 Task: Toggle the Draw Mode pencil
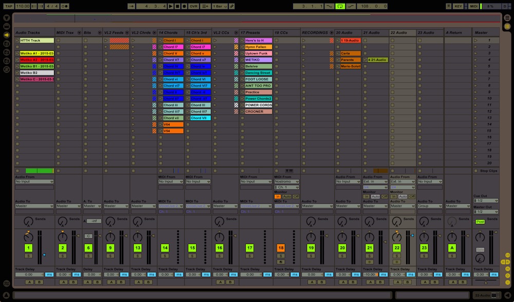click(x=231, y=6)
